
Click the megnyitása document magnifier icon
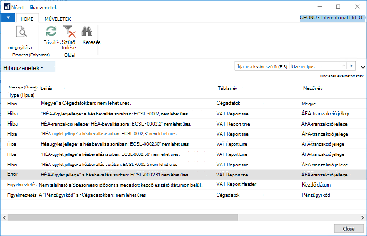click(21, 32)
